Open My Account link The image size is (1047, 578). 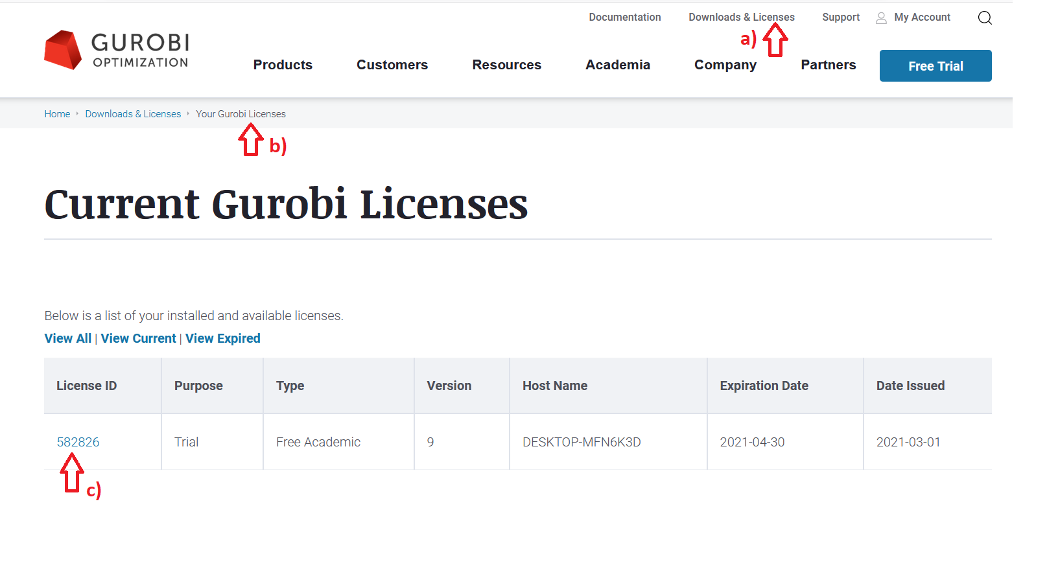tap(922, 17)
